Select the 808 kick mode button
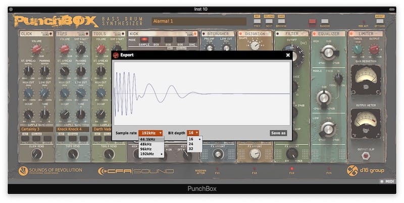The width and height of the screenshot is (404, 203). [x=168, y=40]
